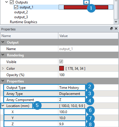Collapse the Rendering section
The width and height of the screenshot is (119, 127).
click(3, 55)
